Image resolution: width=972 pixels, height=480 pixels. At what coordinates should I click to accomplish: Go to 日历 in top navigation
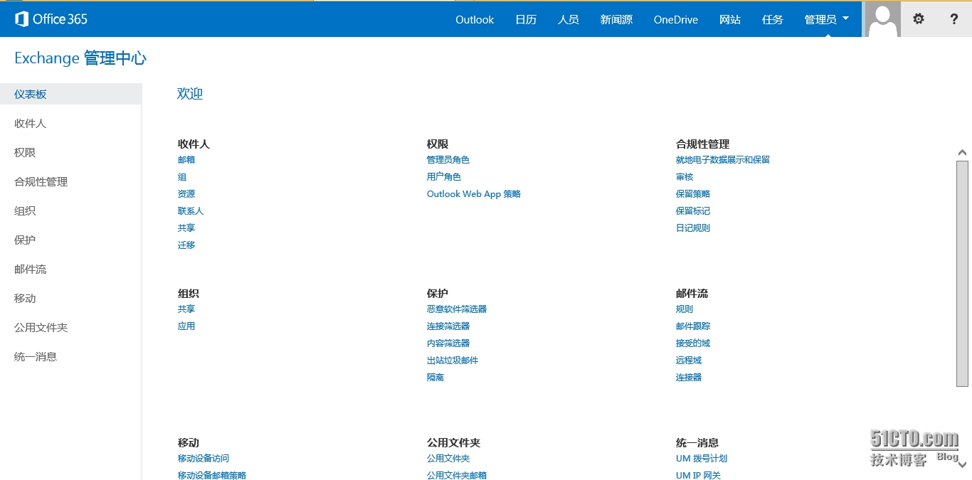pos(526,19)
